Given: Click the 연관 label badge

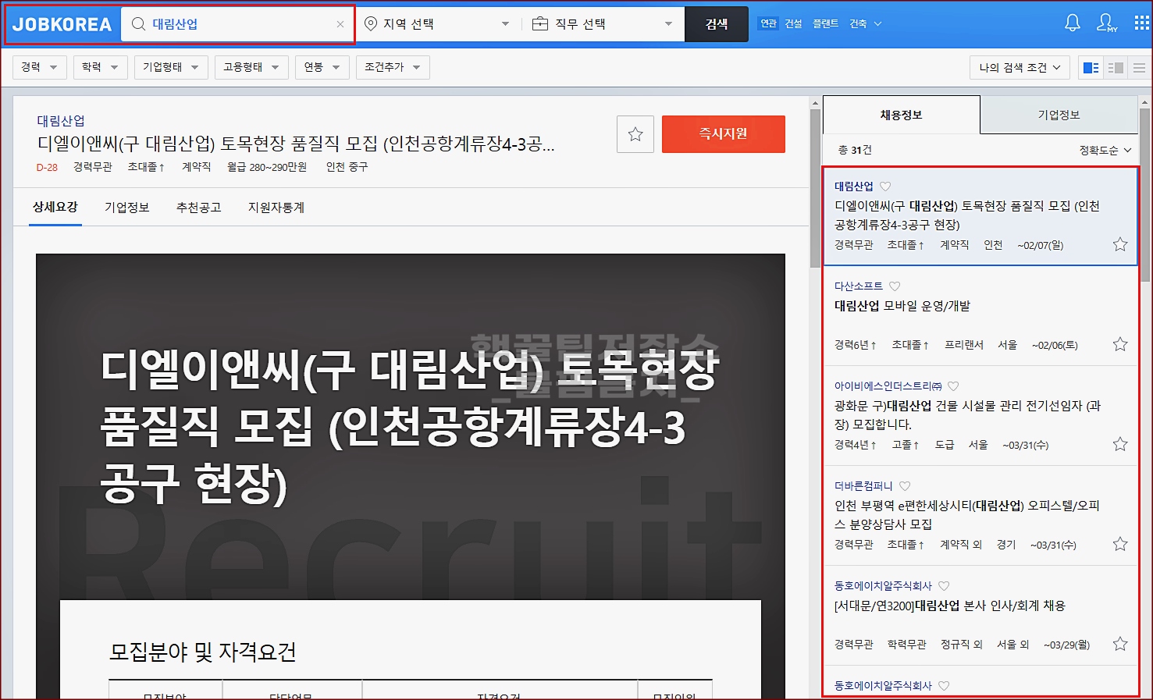Looking at the screenshot, I should (x=768, y=23).
